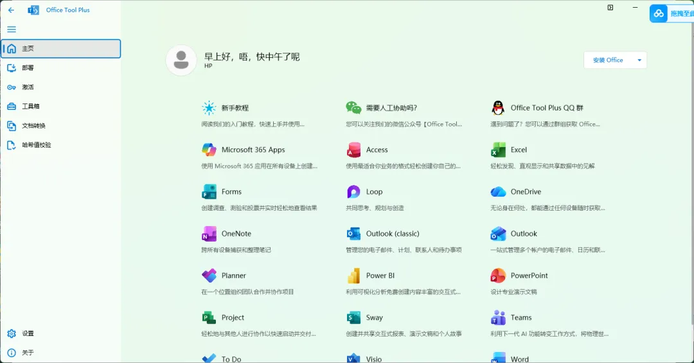Open the 文档转换 document conversion page

61,126
